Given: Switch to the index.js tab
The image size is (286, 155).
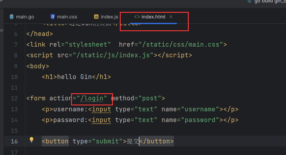Looking at the screenshot, I should tap(106, 17).
